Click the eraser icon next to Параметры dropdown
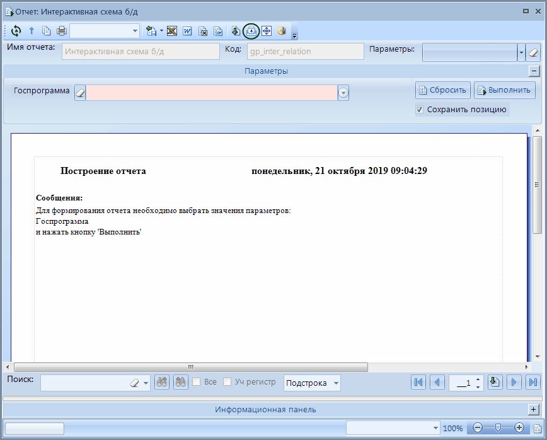The height and width of the screenshot is (440, 547). click(x=533, y=52)
